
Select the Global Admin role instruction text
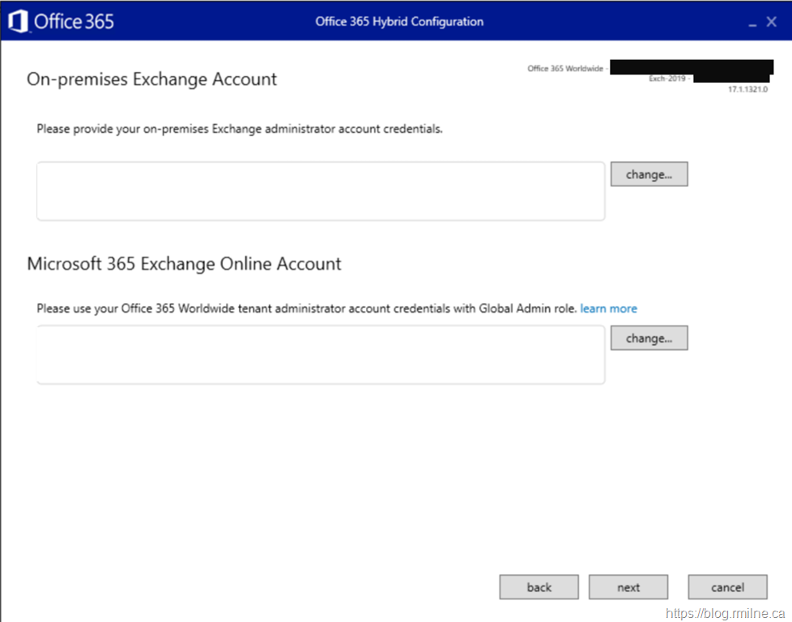tap(307, 309)
